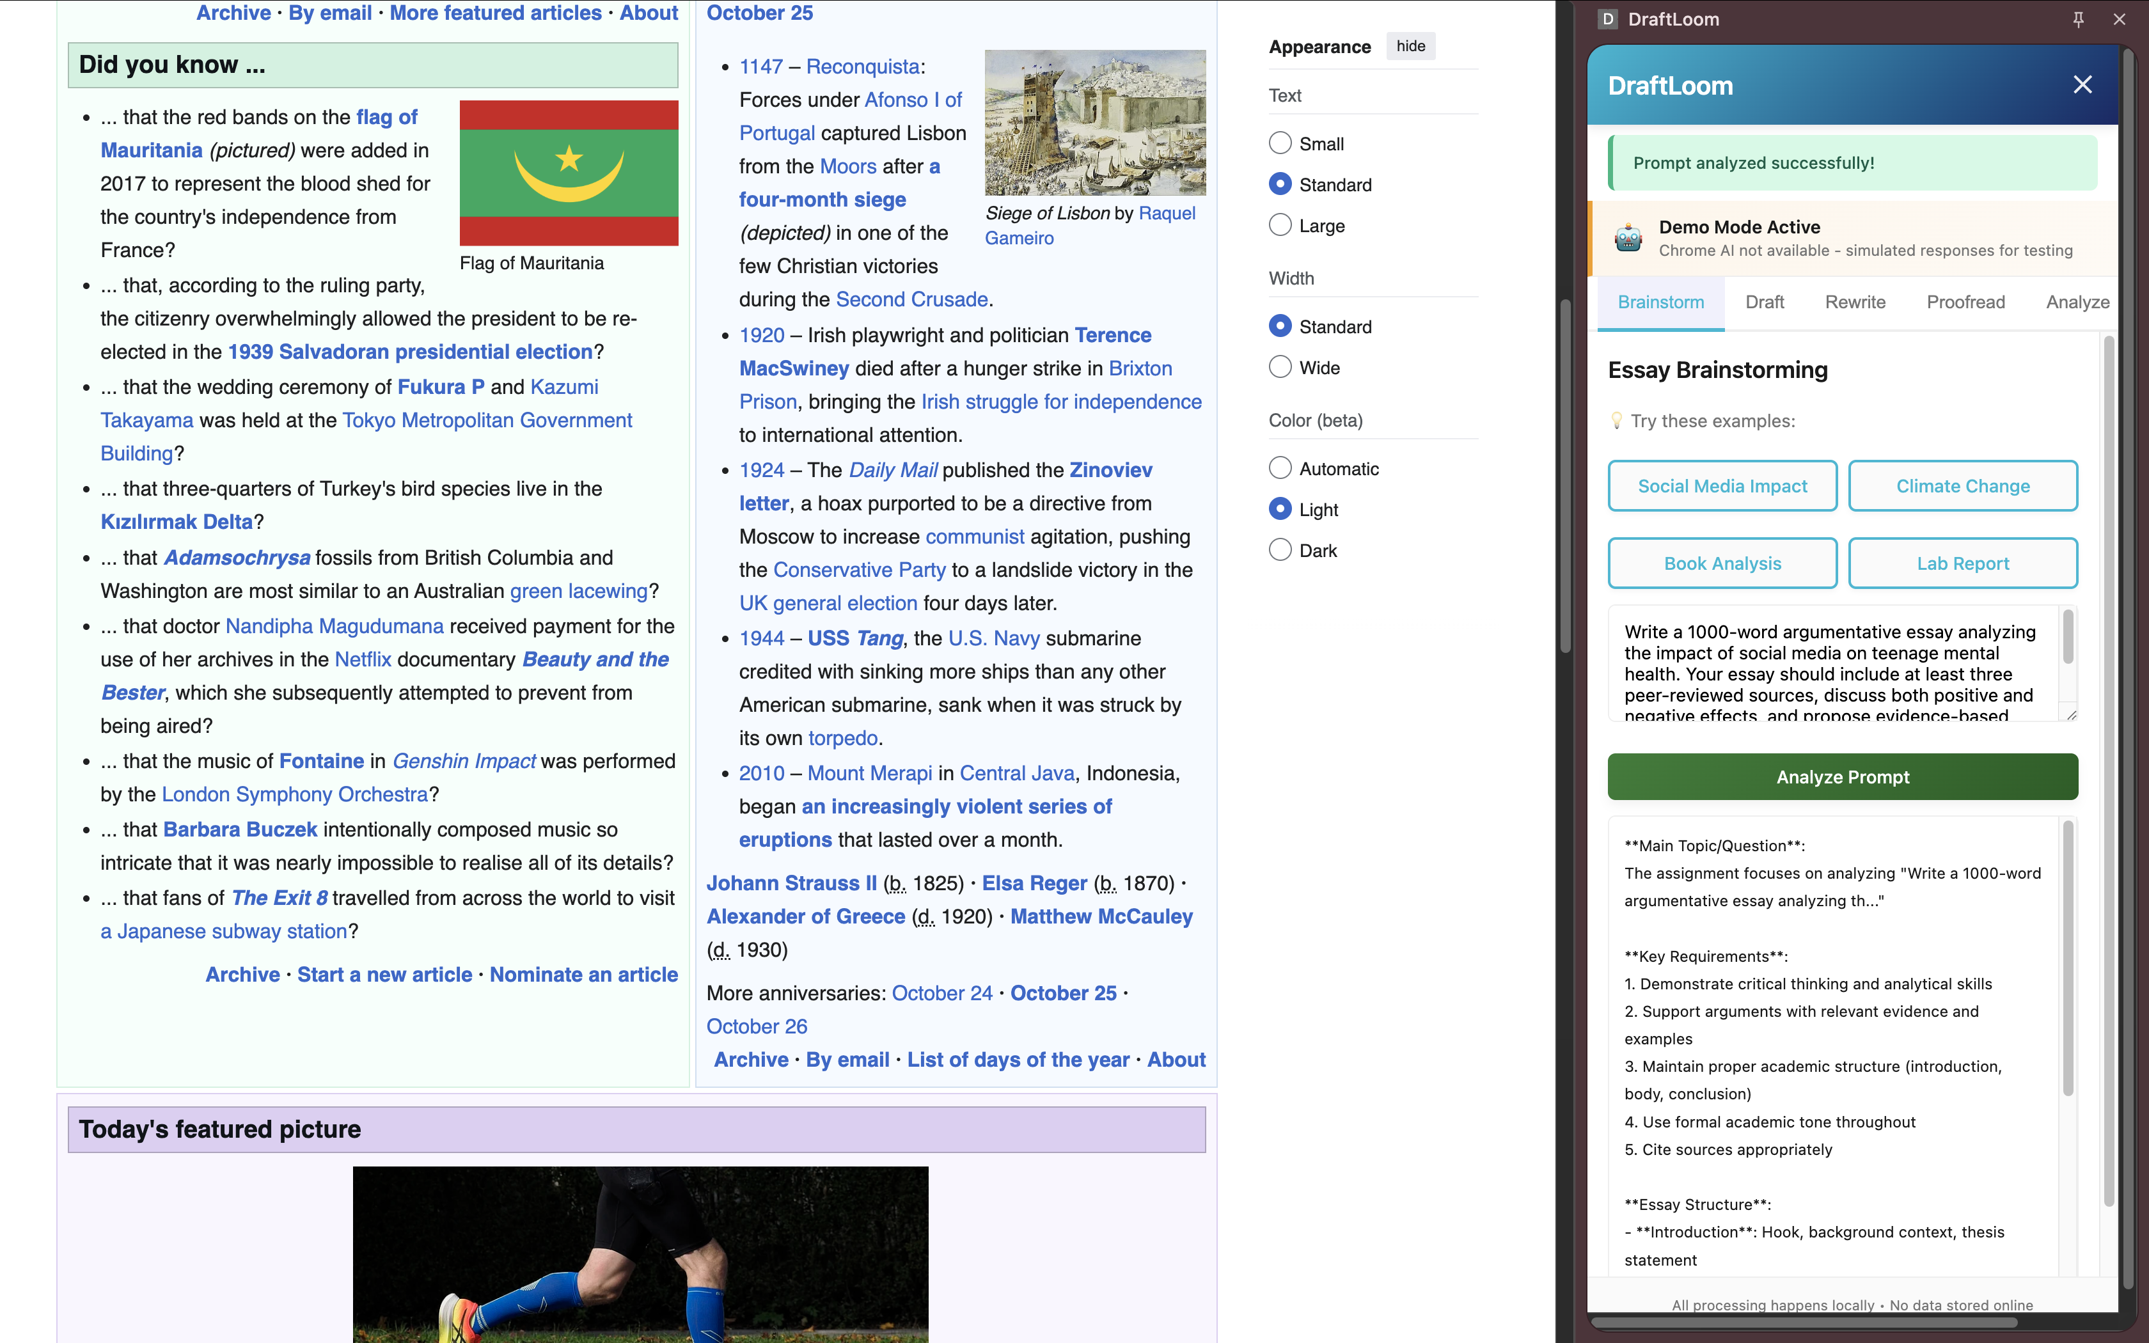Open the Flag of Mauritania image
This screenshot has height=1343, width=2149.
coord(569,172)
